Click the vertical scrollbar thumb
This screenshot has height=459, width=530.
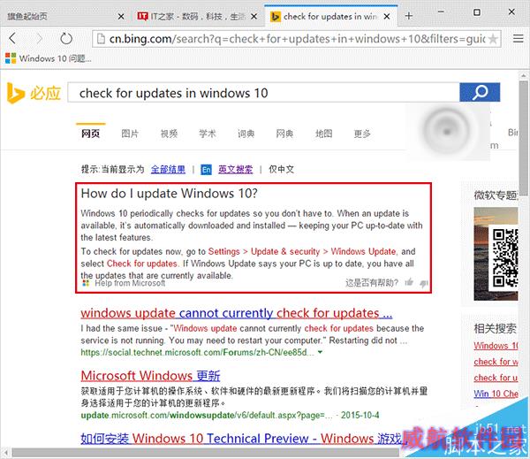[x=524, y=138]
